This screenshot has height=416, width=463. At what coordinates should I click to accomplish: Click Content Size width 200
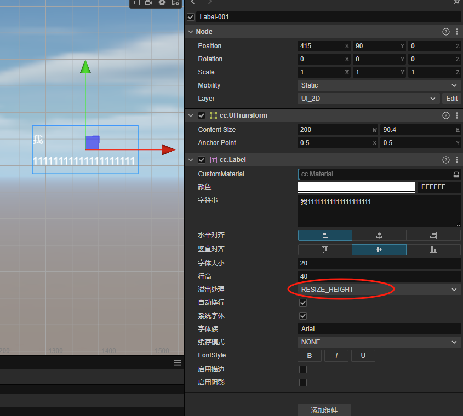point(338,130)
